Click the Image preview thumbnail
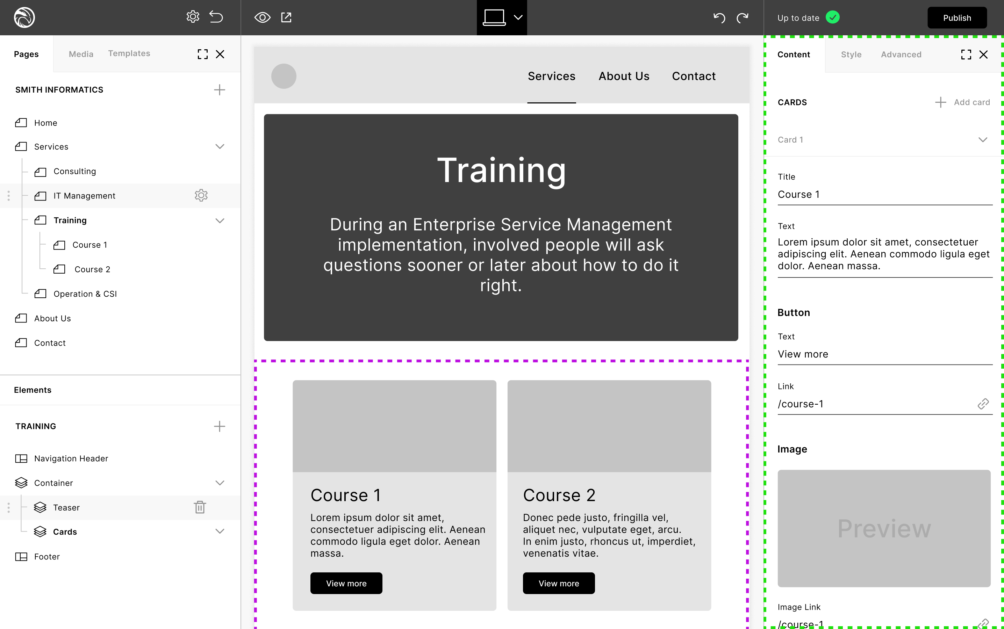1004x629 pixels. point(884,528)
